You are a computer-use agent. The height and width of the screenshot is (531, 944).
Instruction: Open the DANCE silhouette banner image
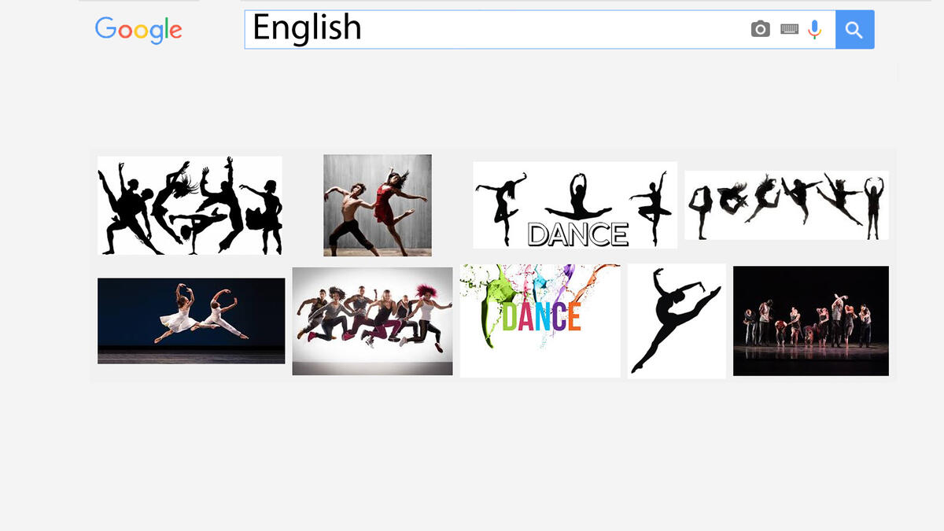574,205
